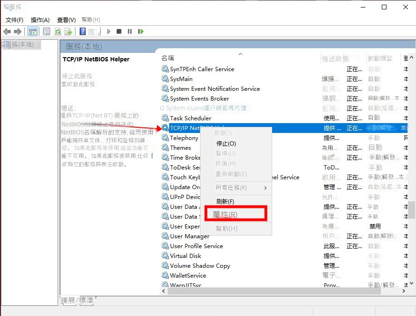The width and height of the screenshot is (416, 316).
Task: Expand the 所有任務(K) submenu arrow
Action: (x=265, y=188)
